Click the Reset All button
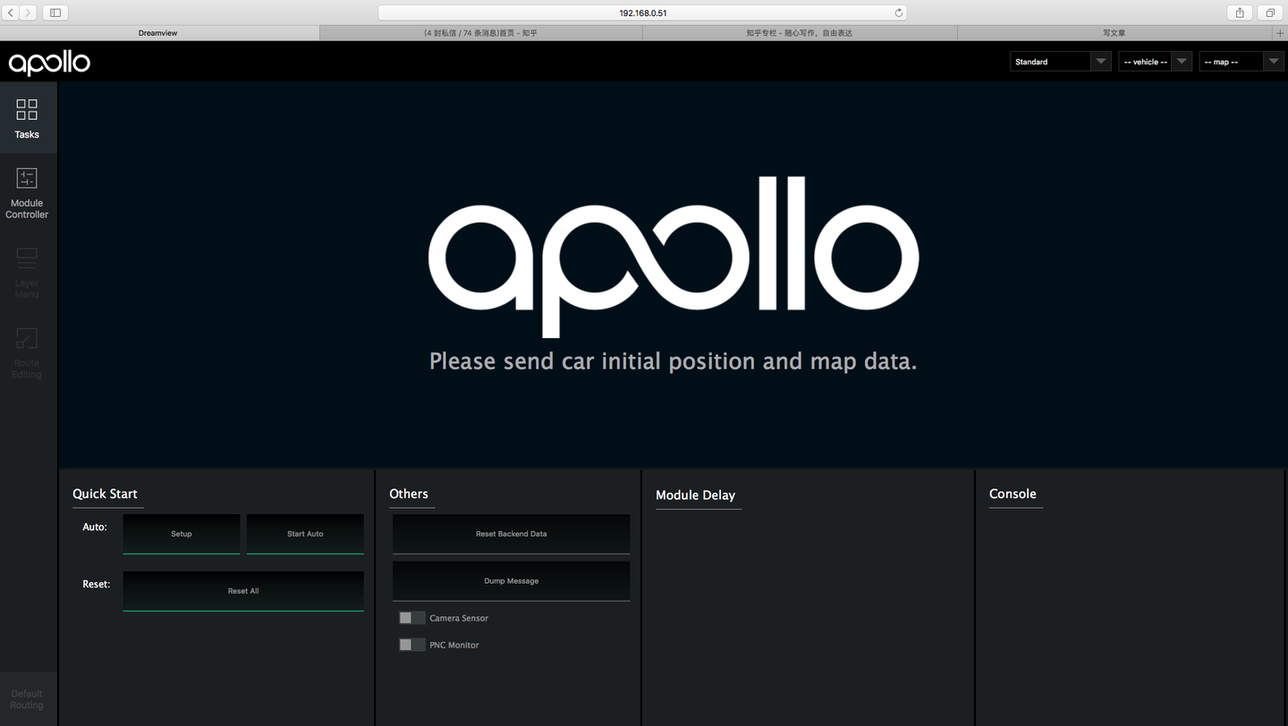The width and height of the screenshot is (1288, 726). 243,591
